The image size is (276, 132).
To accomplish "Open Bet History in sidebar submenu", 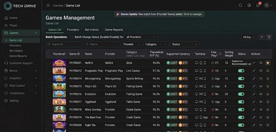I will click(x=16, y=51).
